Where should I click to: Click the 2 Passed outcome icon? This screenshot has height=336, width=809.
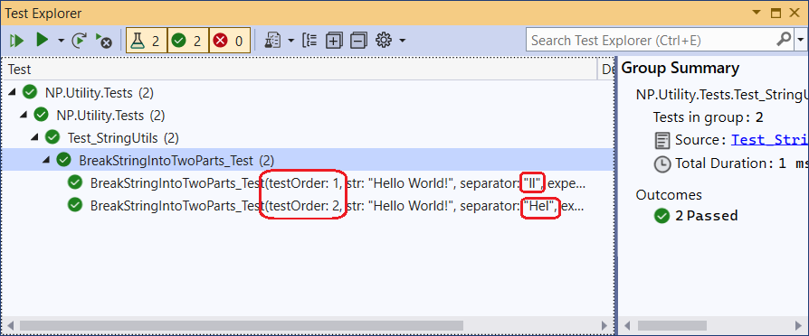tap(661, 215)
